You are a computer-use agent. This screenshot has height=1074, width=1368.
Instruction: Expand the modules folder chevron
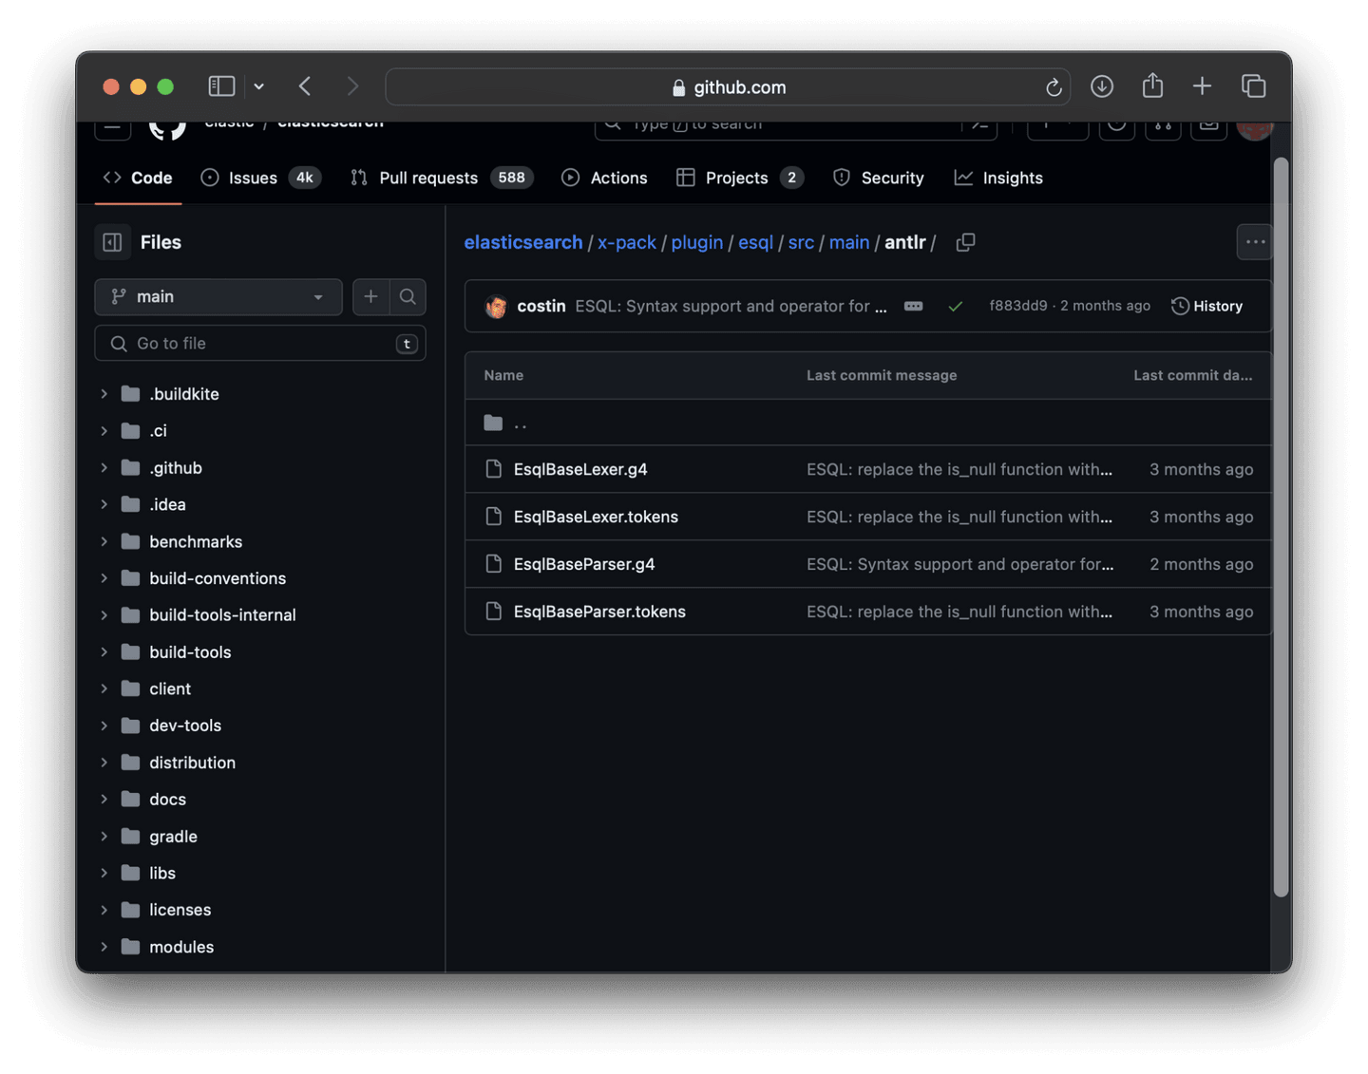pos(104,947)
